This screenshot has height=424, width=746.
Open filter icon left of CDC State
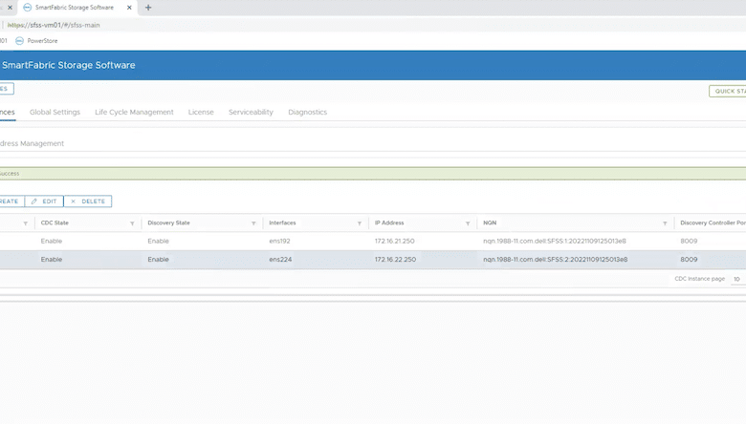click(25, 223)
